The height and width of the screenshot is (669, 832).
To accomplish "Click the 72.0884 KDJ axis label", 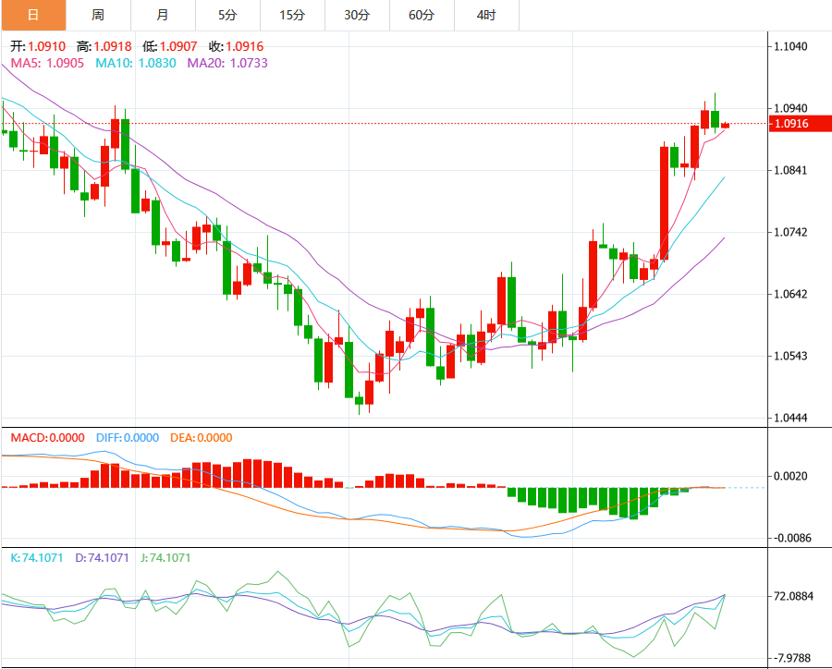I will point(797,596).
